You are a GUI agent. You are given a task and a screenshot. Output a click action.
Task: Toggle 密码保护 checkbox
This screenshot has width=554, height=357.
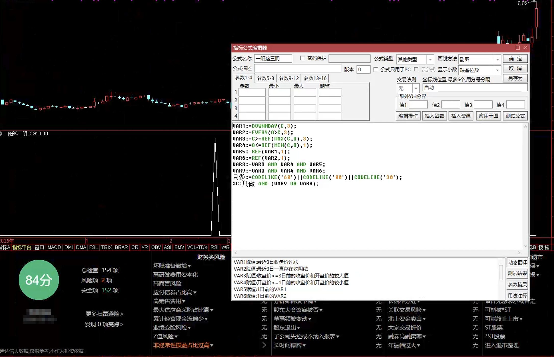coord(303,58)
